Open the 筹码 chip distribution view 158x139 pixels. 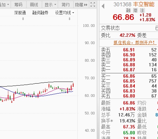click(x=18, y=5)
